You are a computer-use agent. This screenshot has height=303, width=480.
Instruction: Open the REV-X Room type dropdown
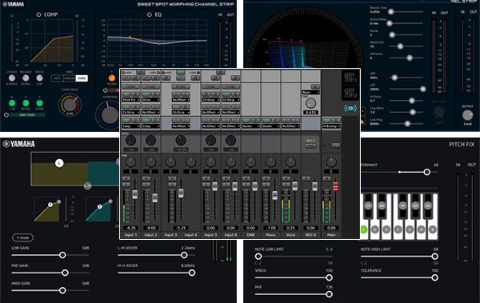(x=310, y=92)
